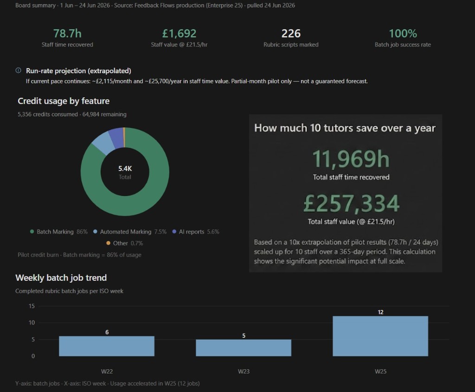Click the AI reports legend label
Screen dimensions: 475x392
coord(192,232)
